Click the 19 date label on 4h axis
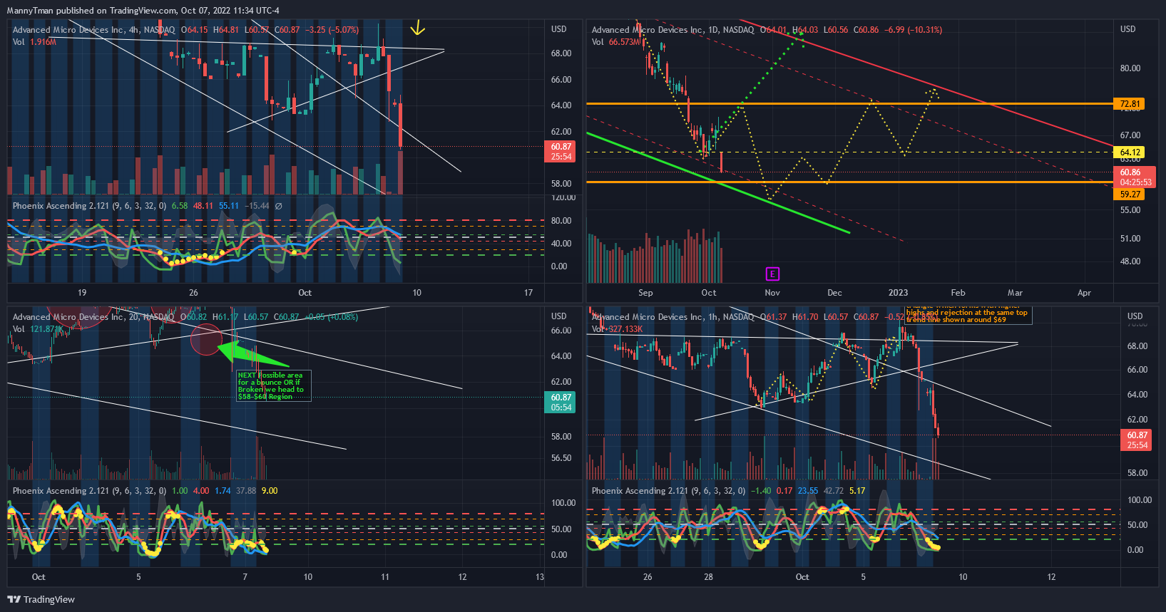1166x612 pixels. (82, 293)
